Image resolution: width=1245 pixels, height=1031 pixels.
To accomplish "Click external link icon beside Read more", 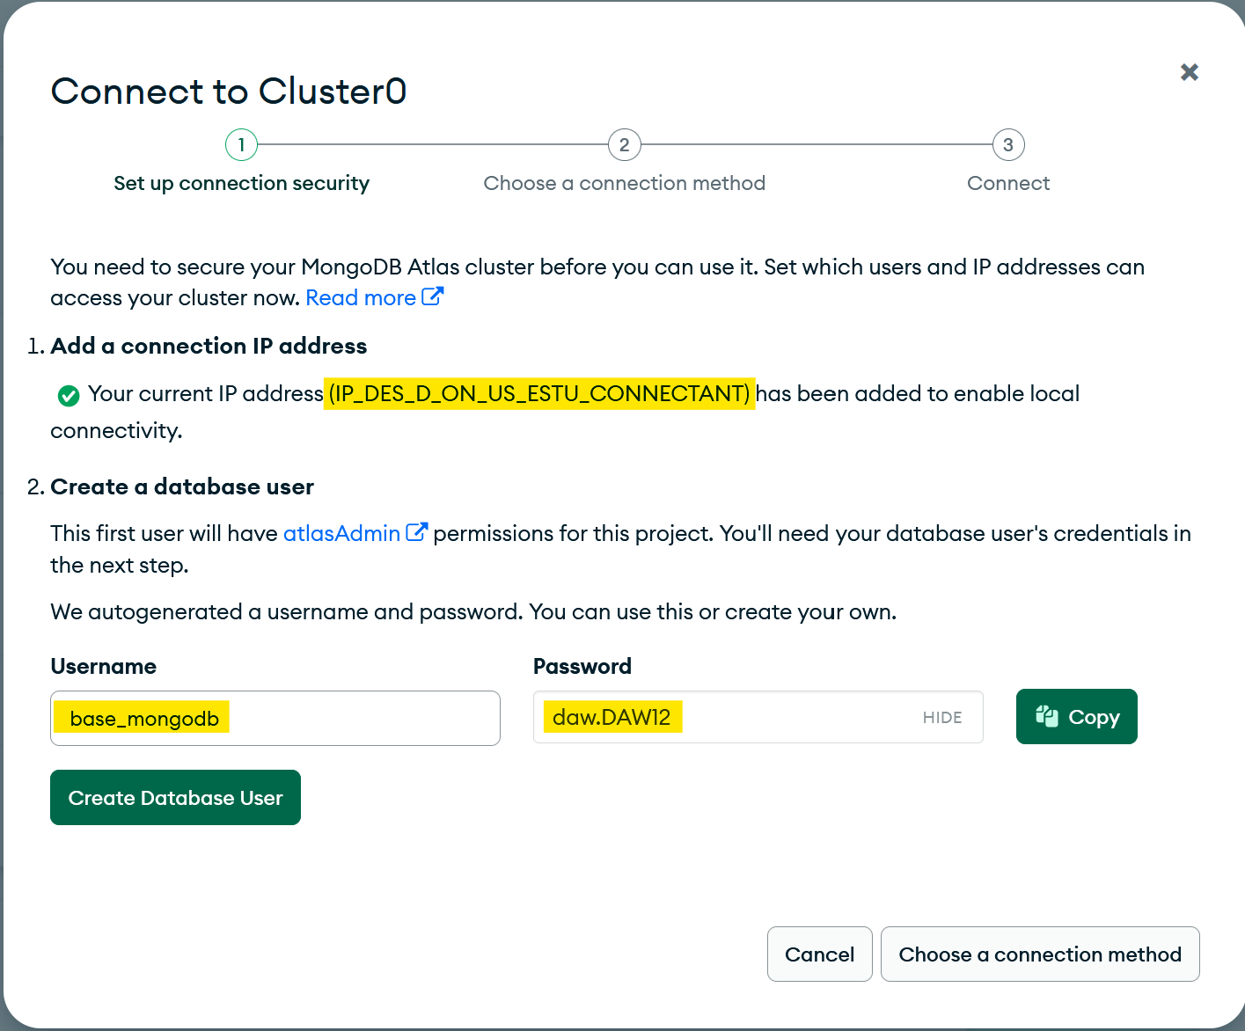I will (432, 296).
